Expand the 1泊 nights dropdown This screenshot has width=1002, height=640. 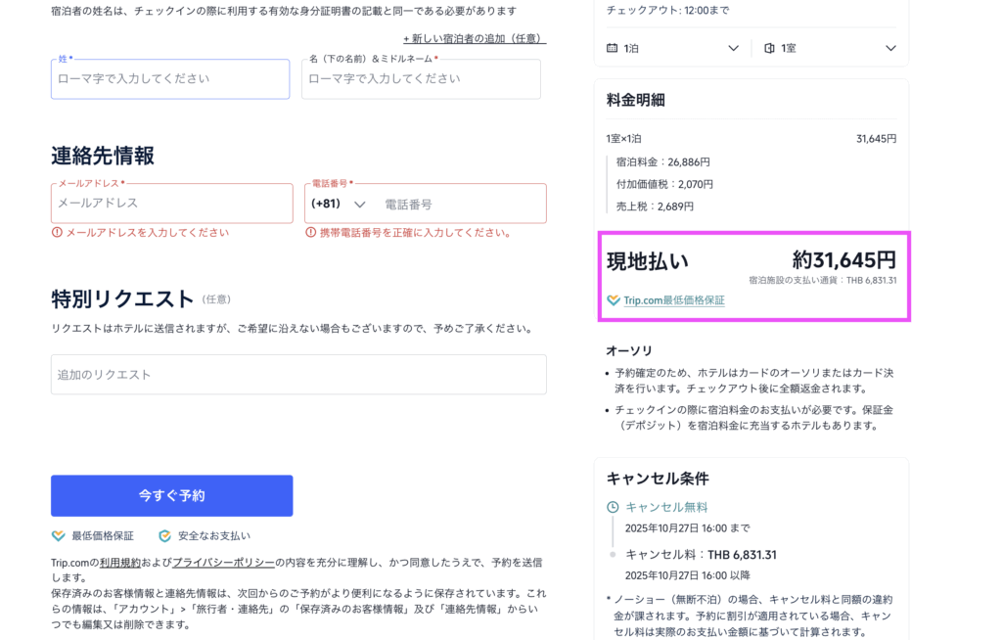(733, 48)
